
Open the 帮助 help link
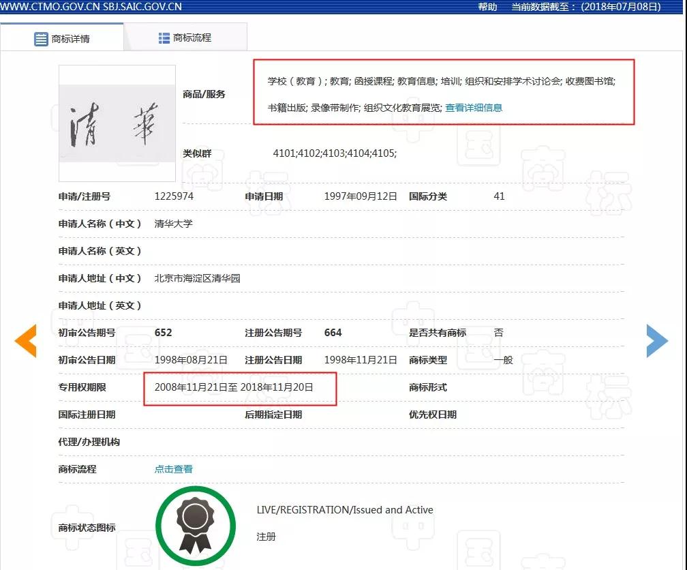click(487, 7)
